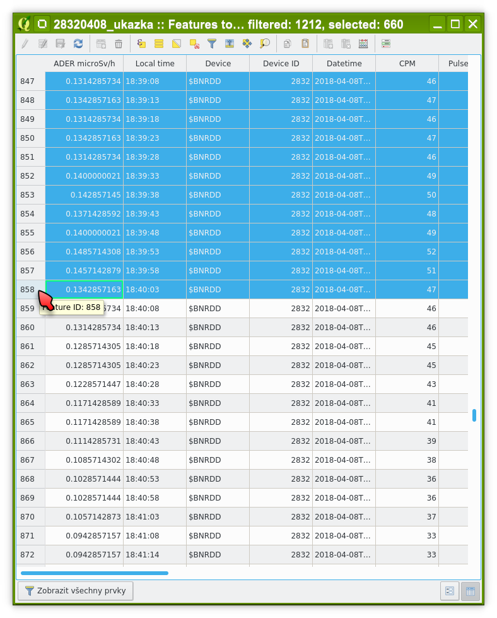Toggle move selection to top
Viewport: 497px width, 618px height.
(x=230, y=44)
